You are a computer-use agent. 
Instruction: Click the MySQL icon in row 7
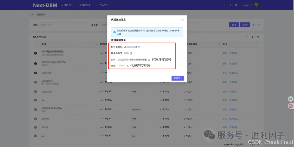pyautogui.click(x=102, y=109)
